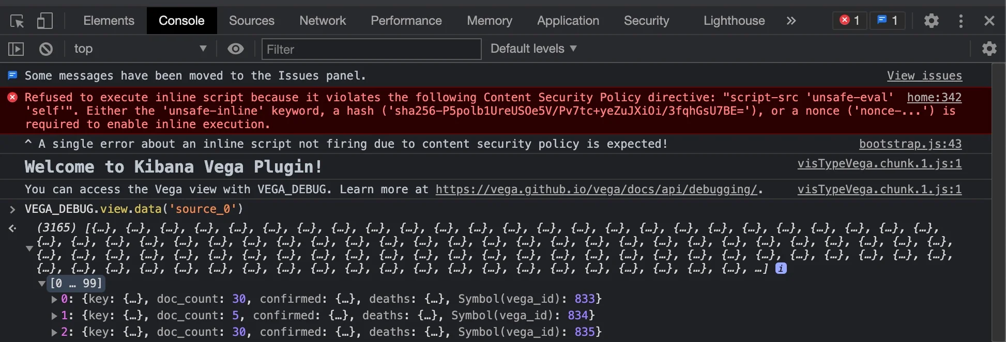Expand array item 0 object

point(54,299)
